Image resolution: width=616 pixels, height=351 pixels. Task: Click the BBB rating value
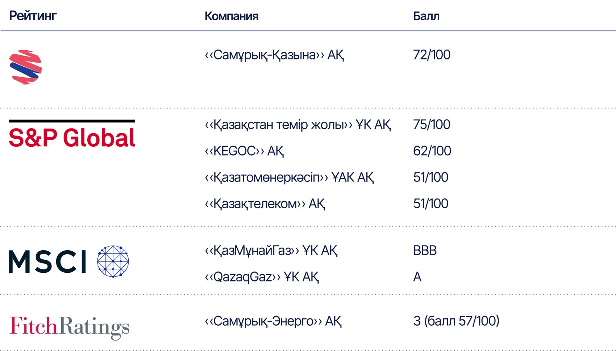coord(425,250)
